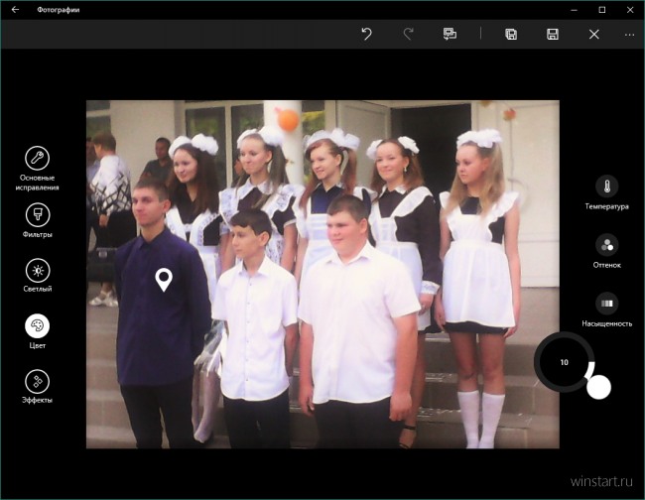The width and height of the screenshot is (645, 500).
Task: Open the Эффекты effects icon
Action: [38, 382]
